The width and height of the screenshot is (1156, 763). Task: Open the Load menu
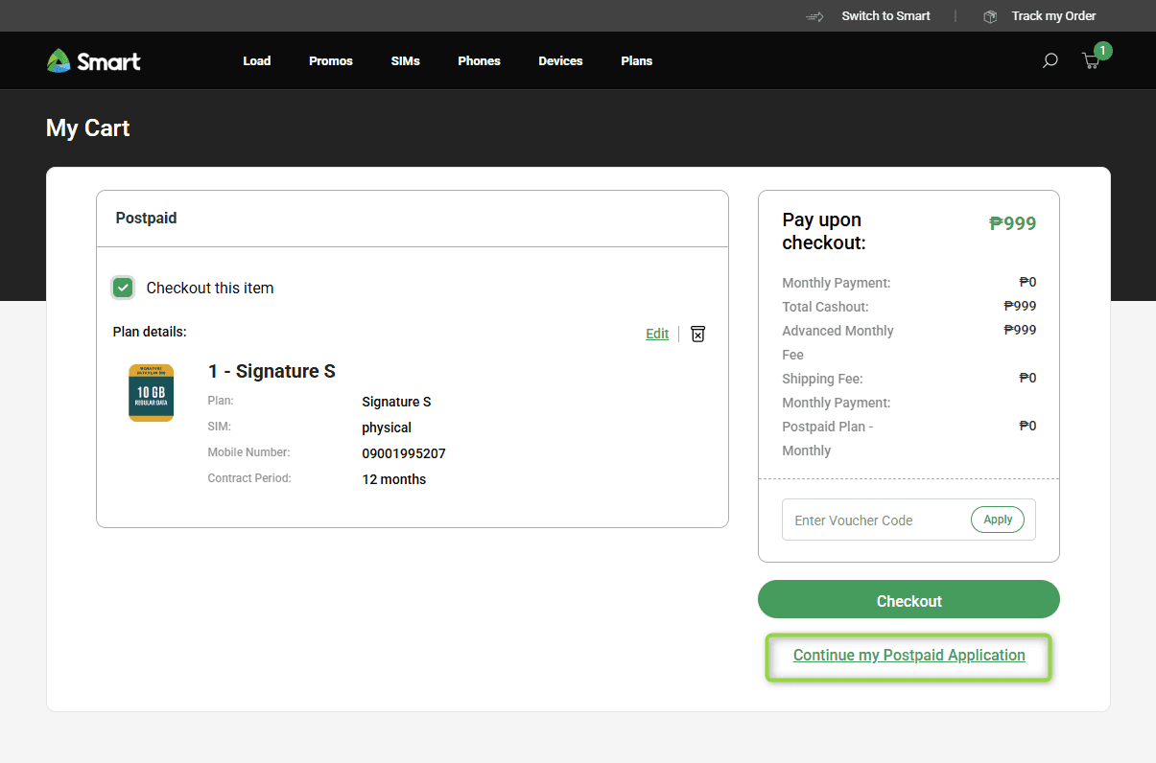click(257, 61)
